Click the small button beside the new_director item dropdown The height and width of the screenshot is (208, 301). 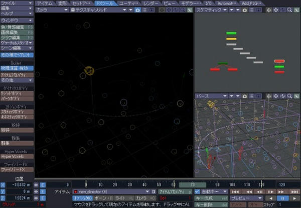pos(154,191)
